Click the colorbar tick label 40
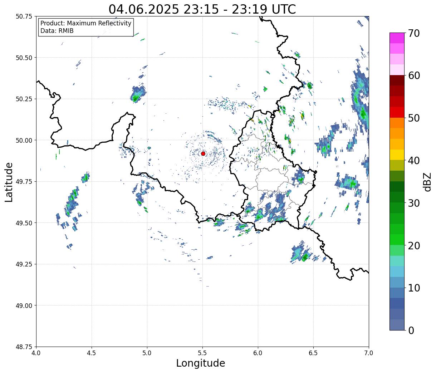 pos(413,161)
